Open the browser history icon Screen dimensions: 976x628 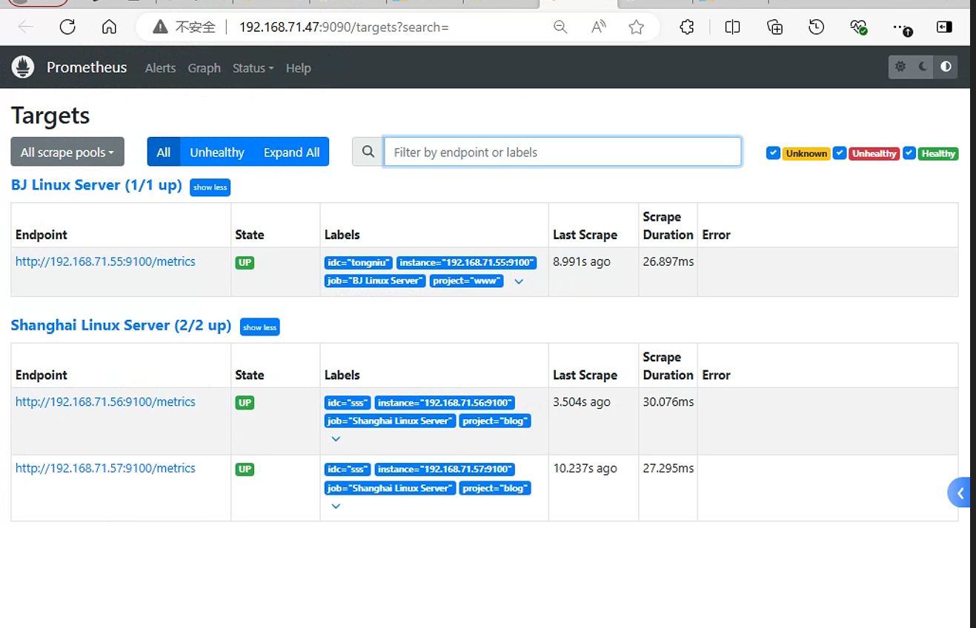(x=816, y=27)
